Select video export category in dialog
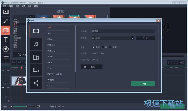The width and height of the screenshot is (188, 111). pyautogui.click(x=36, y=31)
